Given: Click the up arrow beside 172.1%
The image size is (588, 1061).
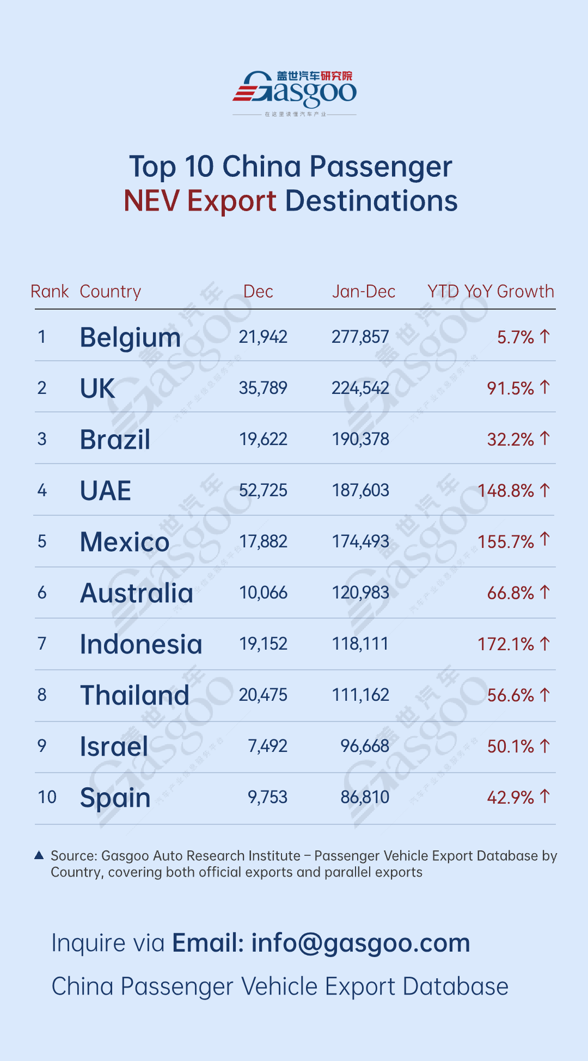Looking at the screenshot, I should tap(545, 644).
